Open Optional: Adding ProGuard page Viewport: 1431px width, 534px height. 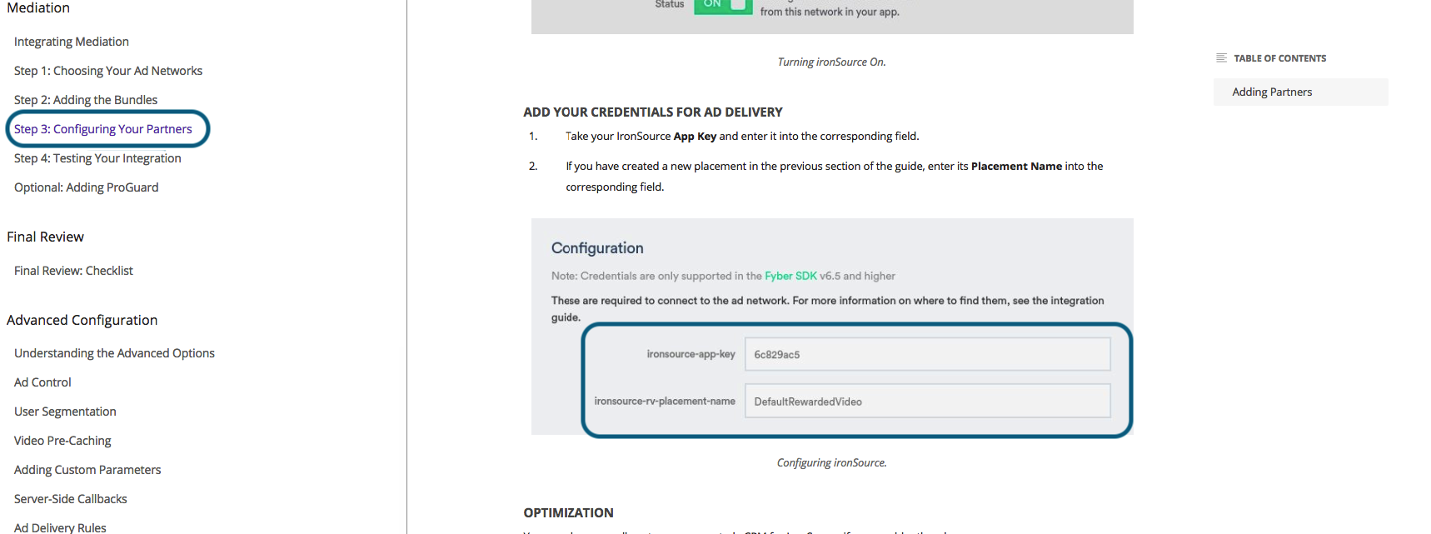click(87, 187)
